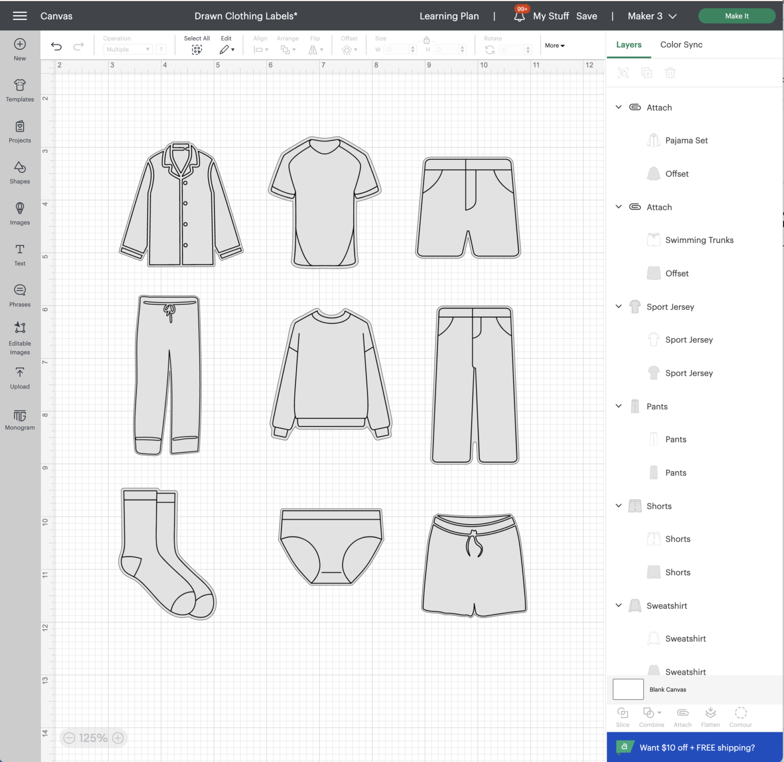Switch to the Color Sync tab
This screenshot has width=784, height=762.
[681, 44]
